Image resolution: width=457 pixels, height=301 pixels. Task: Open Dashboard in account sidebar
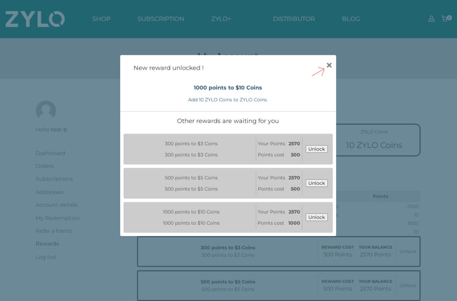coord(50,153)
